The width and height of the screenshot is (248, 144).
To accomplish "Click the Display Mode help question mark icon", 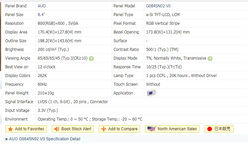I will point(210,59).
